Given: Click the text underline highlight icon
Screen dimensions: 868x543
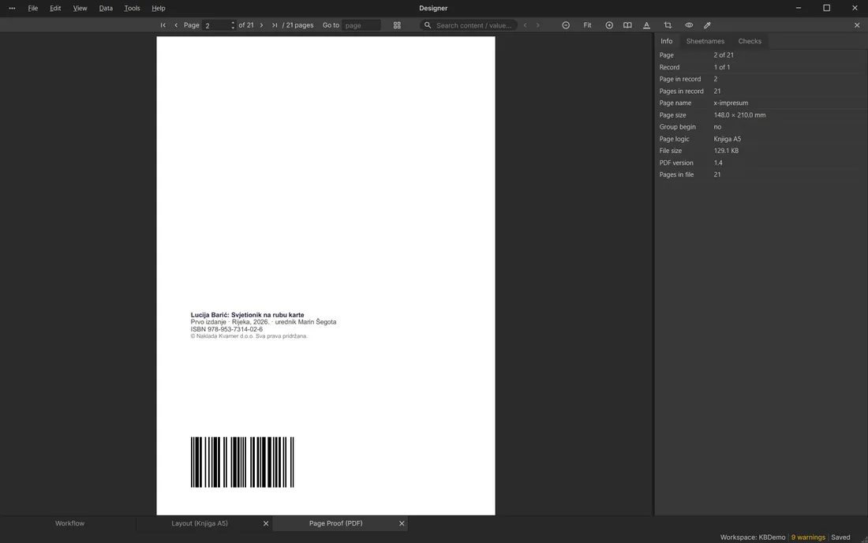Looking at the screenshot, I should [x=646, y=25].
